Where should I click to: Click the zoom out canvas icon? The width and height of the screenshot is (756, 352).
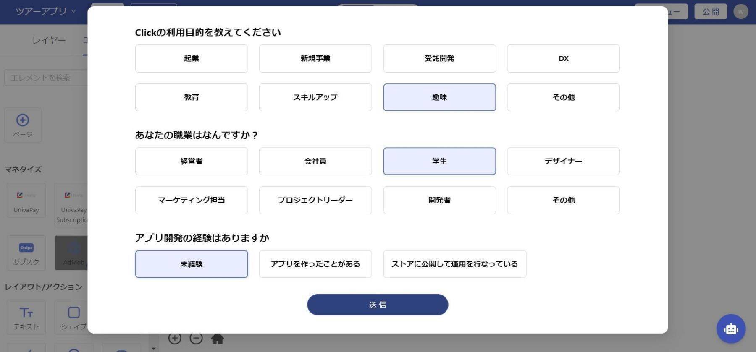coord(196,338)
